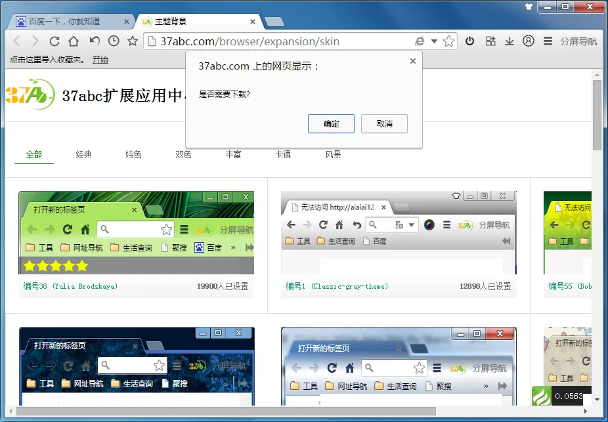Viewport: 608px width, 422px height.
Task: Bookmark page with star inside address bar
Action: point(448,41)
